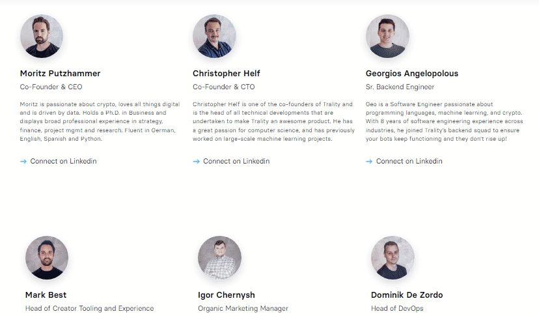The height and width of the screenshot is (316, 539).
Task: Open Christopher Helf's Connect on Linkedin link
Action: [x=236, y=161]
